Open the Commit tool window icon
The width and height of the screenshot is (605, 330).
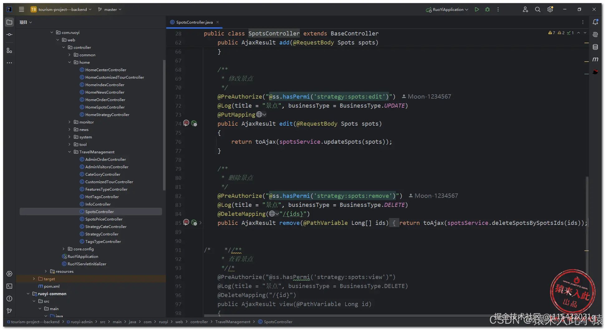click(9, 35)
